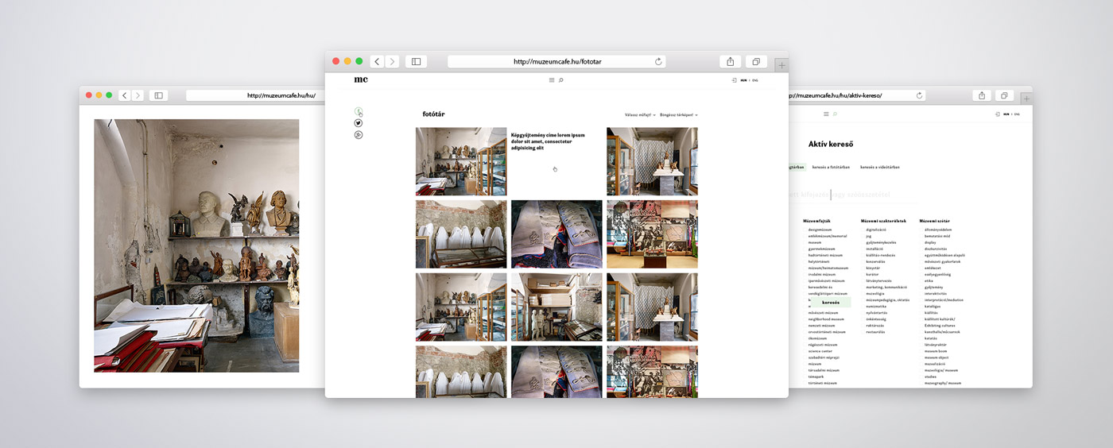
Task: Check the gyermekmúzeum checkbox
Action: (x=805, y=249)
